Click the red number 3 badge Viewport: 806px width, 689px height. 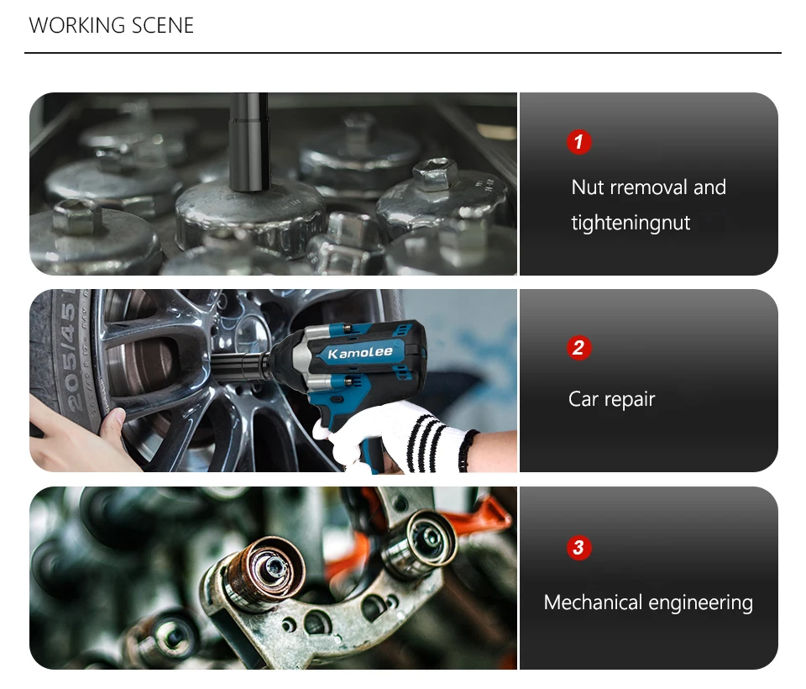[578, 548]
